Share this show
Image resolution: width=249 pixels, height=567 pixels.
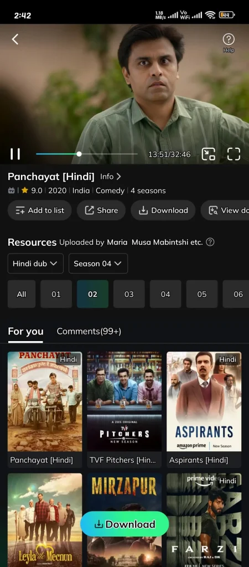point(101,210)
